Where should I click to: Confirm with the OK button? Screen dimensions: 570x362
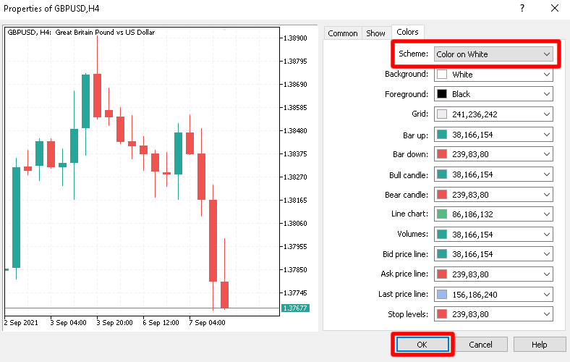coord(422,344)
